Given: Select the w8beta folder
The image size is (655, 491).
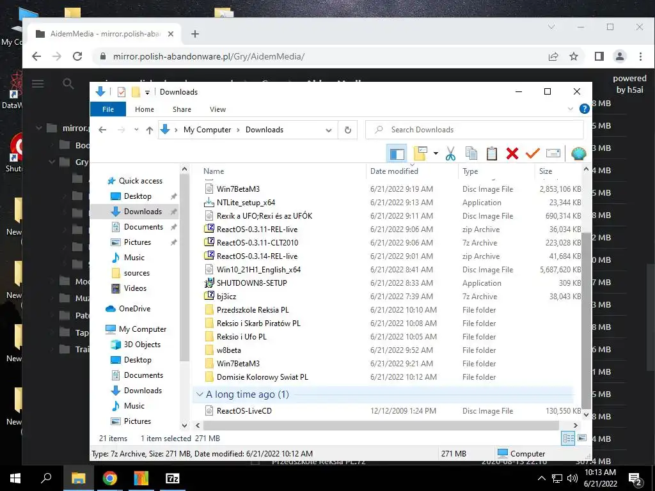Looking at the screenshot, I should 228,350.
